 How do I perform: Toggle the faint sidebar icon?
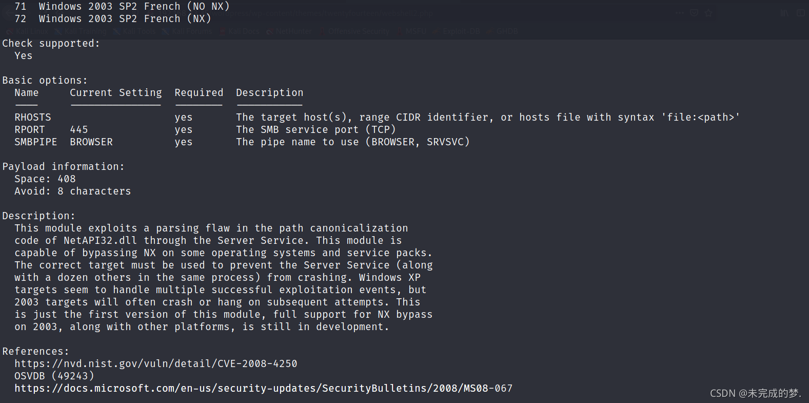point(801,13)
